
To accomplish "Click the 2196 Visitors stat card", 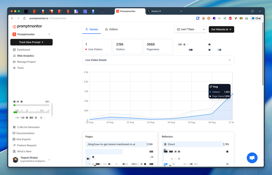I will [128, 46].
